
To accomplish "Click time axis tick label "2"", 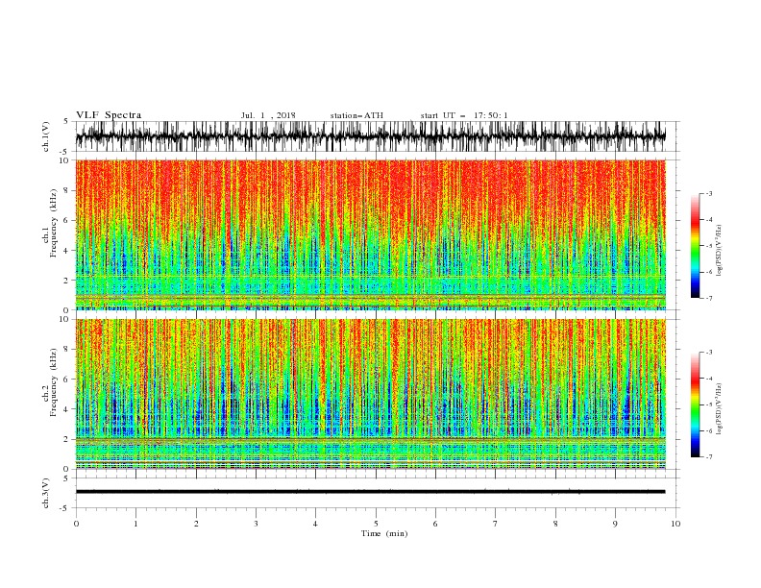I will pos(196,524).
